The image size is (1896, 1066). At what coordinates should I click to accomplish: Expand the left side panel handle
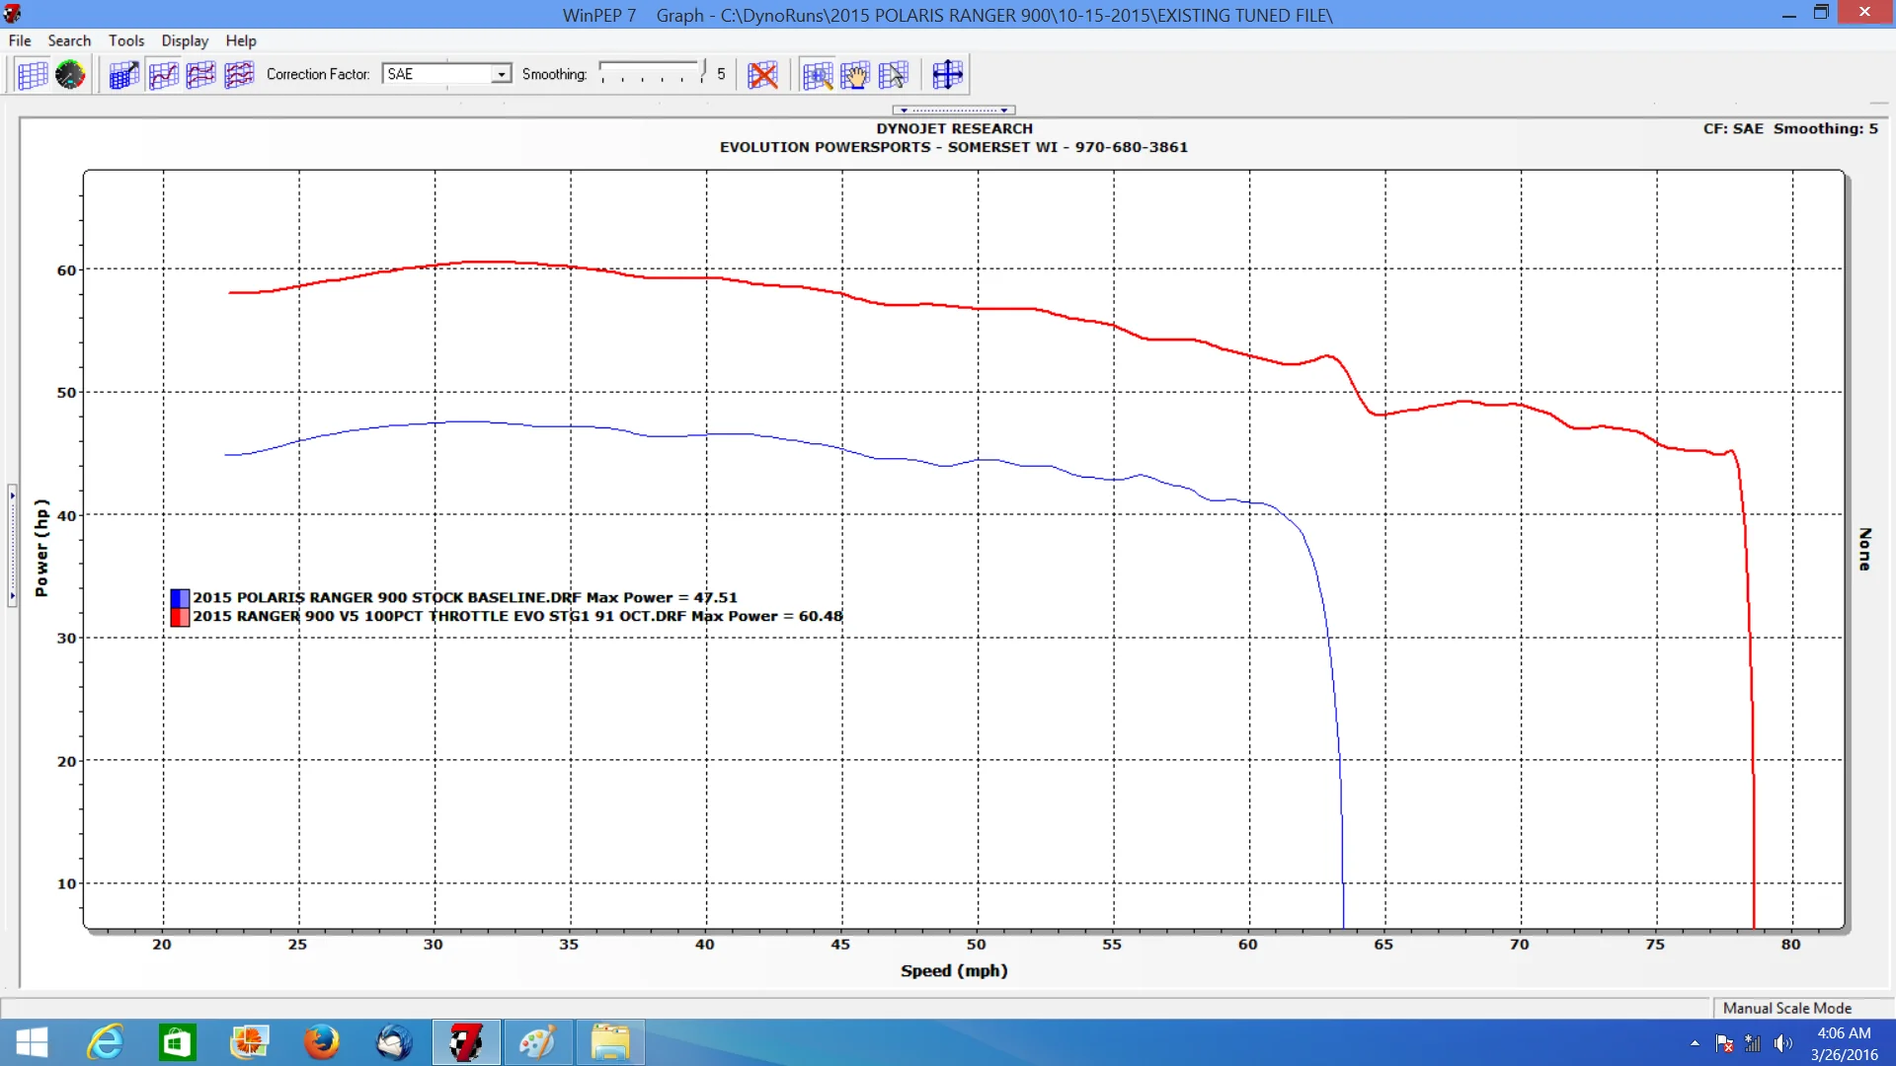pos(12,544)
